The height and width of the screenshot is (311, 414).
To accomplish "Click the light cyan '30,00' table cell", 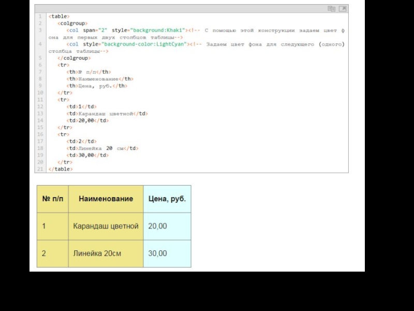I will point(167,253).
